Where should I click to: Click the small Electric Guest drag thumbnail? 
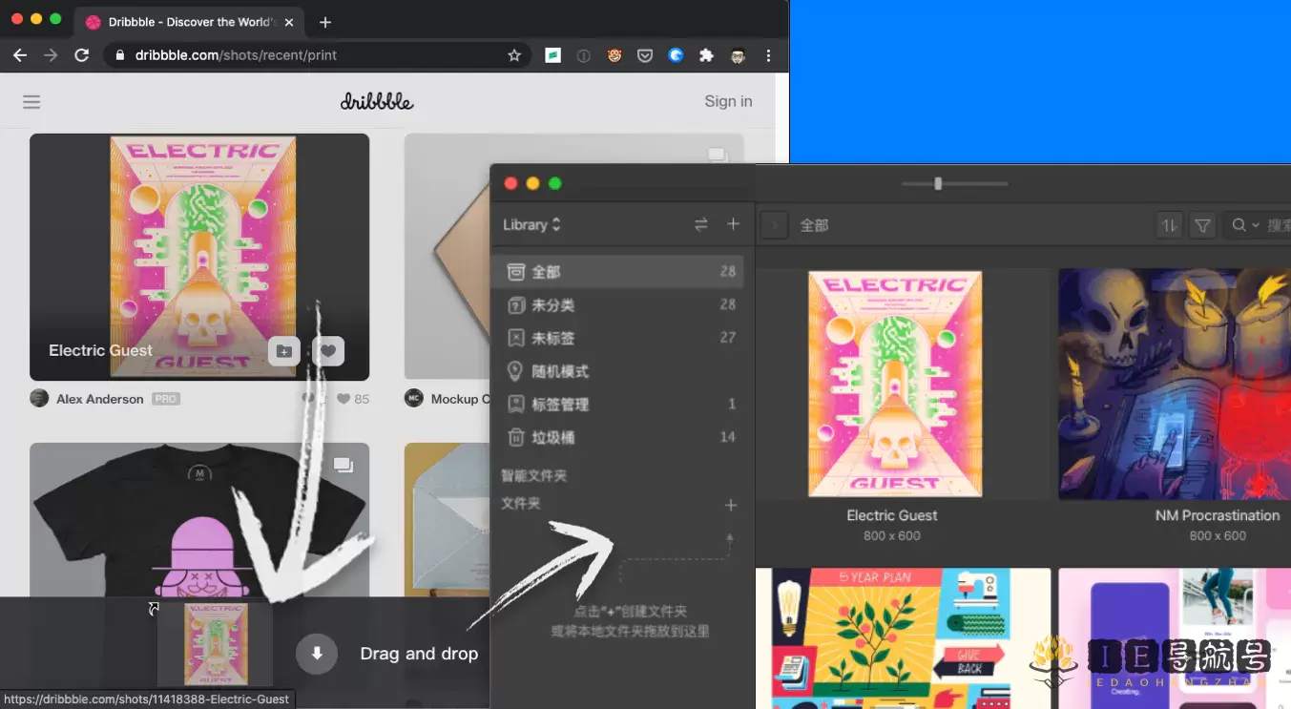(x=216, y=644)
